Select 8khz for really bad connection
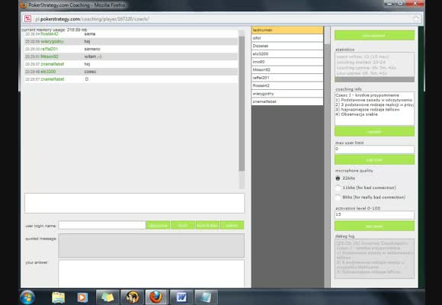The image size is (442, 305). [338, 197]
